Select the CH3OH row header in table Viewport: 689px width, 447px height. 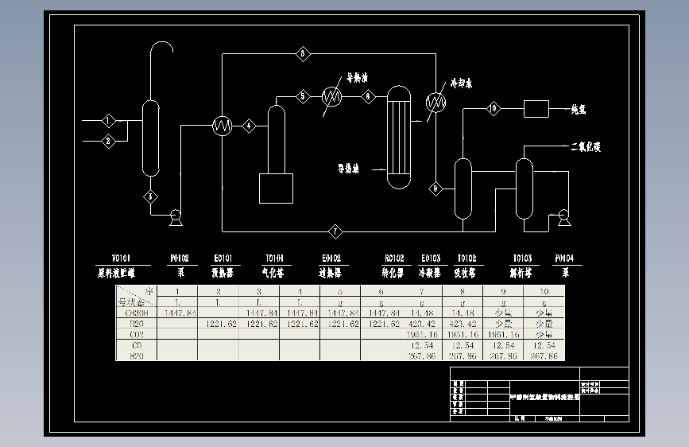137,313
